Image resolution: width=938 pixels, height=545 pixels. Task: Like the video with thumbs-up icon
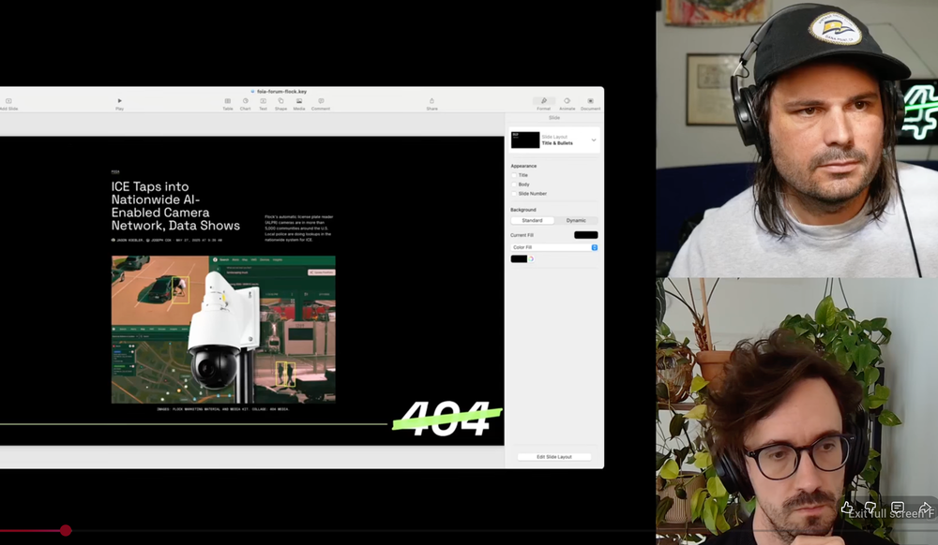coord(847,508)
